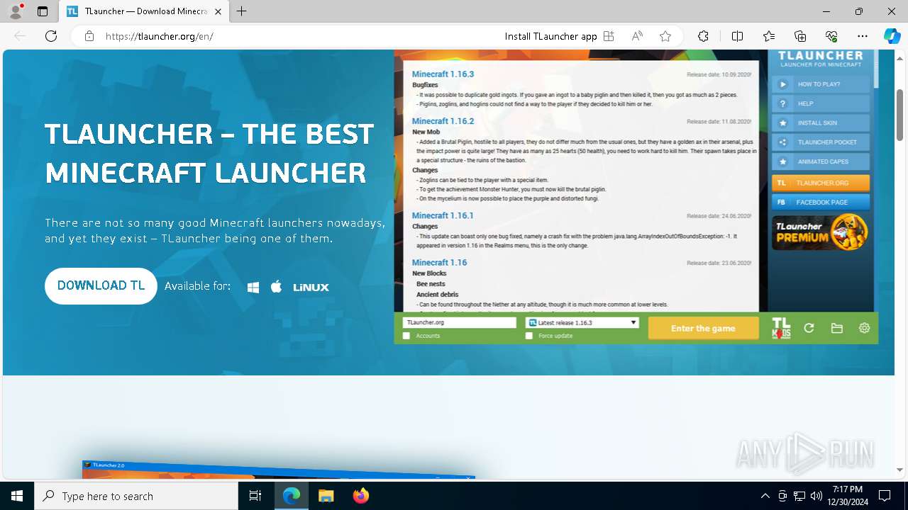Open browser Extensions puzzle icon

(x=703, y=36)
